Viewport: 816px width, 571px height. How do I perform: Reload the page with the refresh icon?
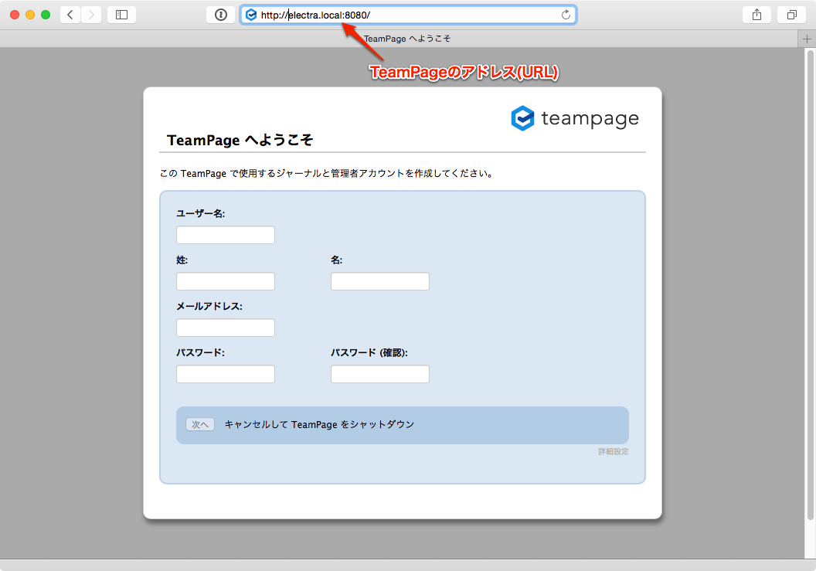click(x=566, y=15)
